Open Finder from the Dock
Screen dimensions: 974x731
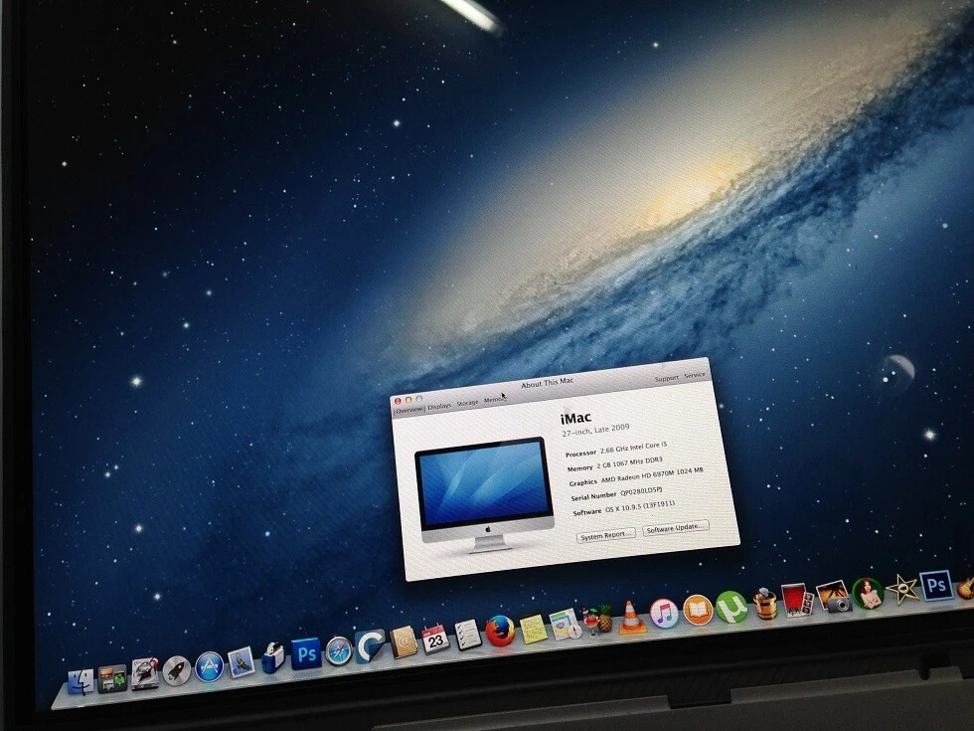(x=81, y=681)
